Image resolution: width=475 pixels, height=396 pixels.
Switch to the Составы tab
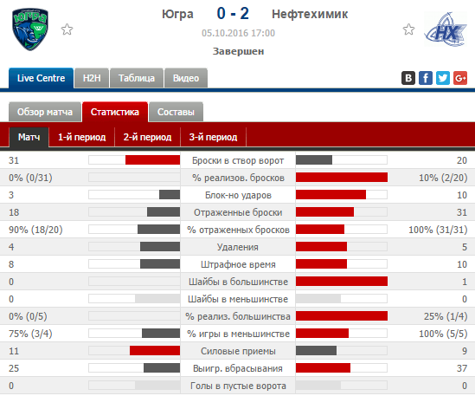click(x=176, y=112)
